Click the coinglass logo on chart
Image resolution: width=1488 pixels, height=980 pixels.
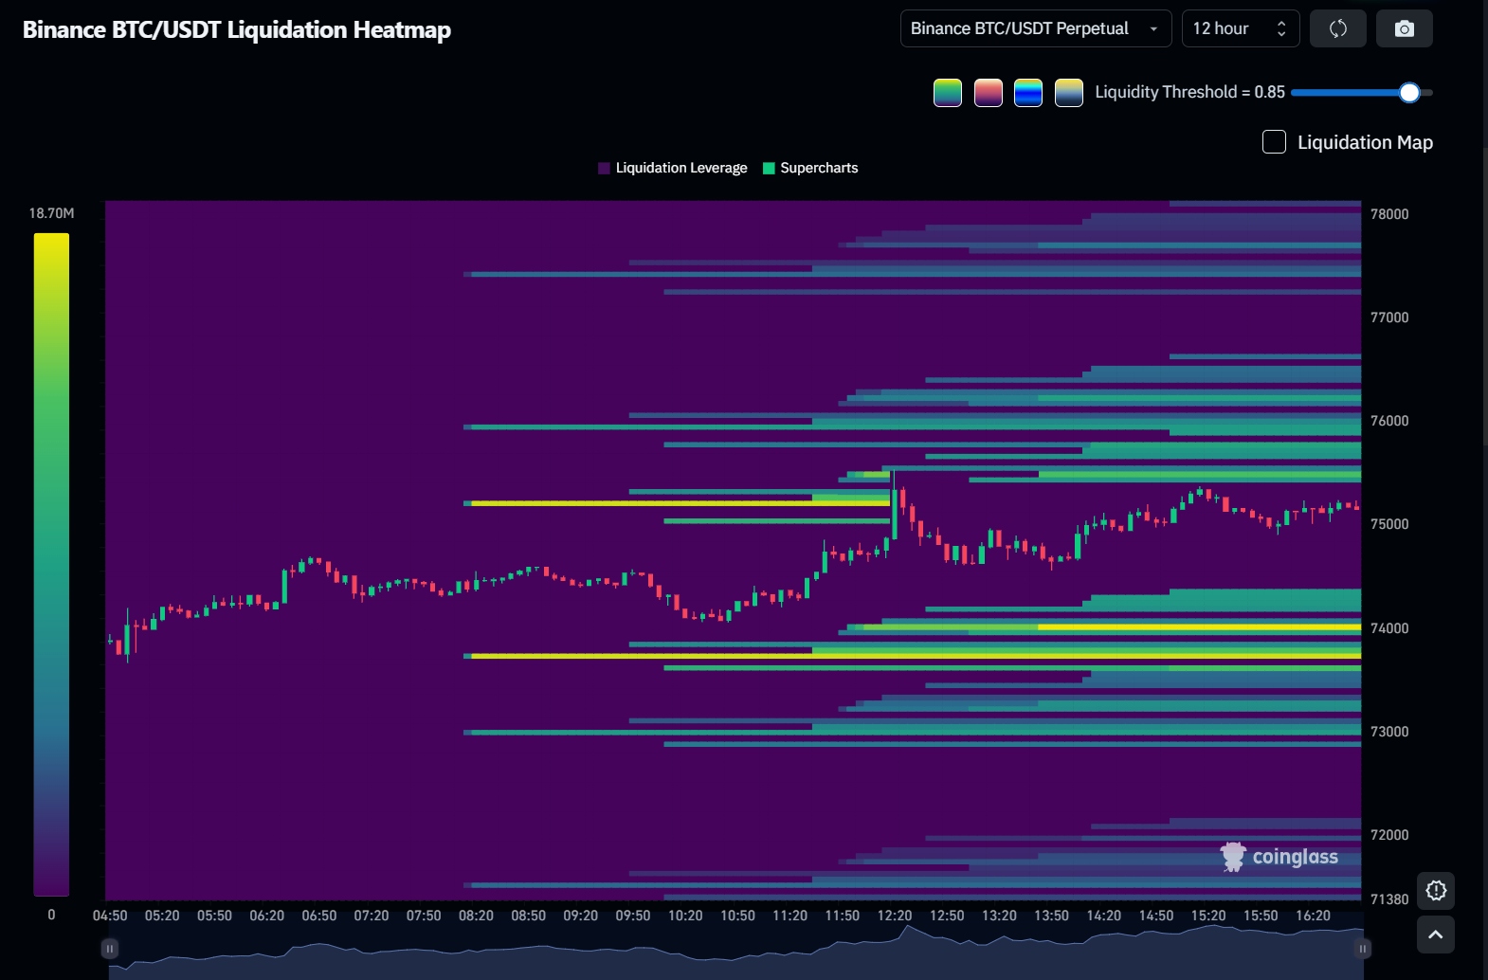(x=1279, y=857)
